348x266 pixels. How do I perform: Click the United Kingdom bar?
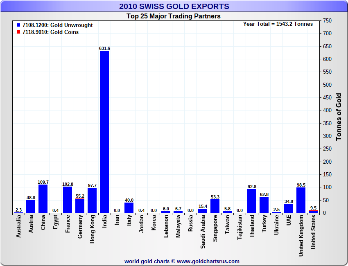(x=301, y=201)
